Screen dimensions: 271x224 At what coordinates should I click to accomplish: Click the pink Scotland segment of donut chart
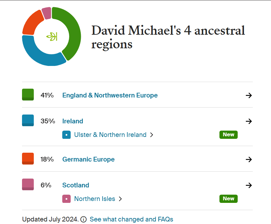(47, 13)
